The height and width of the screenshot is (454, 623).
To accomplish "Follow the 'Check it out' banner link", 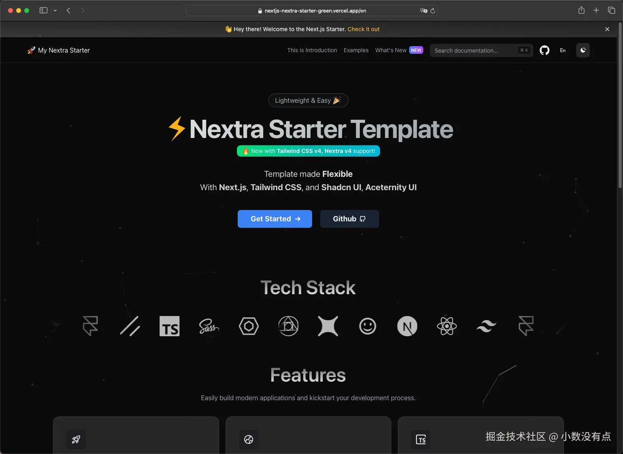I will tap(363, 29).
